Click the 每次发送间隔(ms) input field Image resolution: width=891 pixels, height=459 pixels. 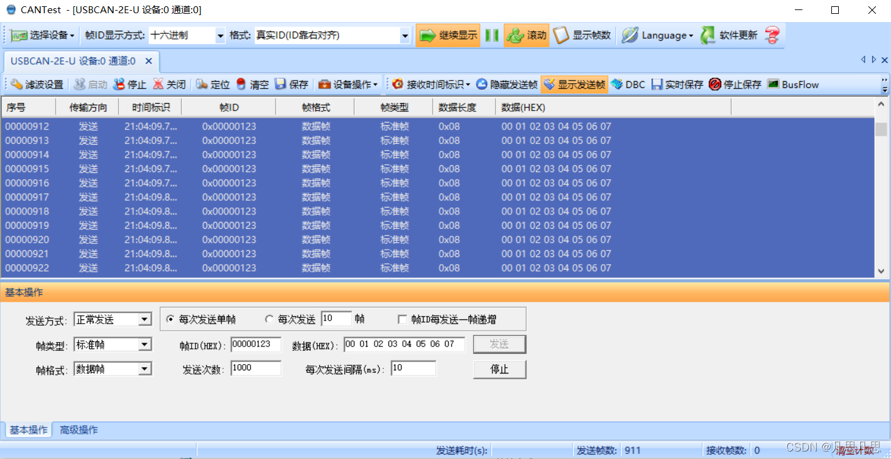pyautogui.click(x=413, y=368)
